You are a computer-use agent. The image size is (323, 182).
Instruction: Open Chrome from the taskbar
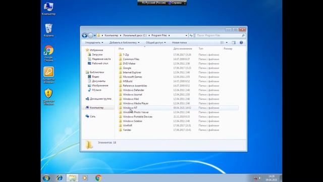(98, 178)
